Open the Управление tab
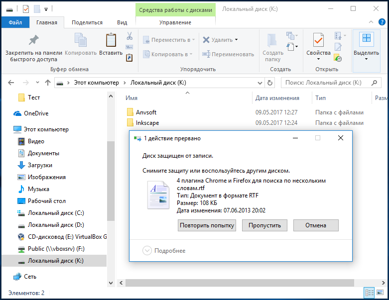The height and width of the screenshot is (300, 389). (175, 22)
